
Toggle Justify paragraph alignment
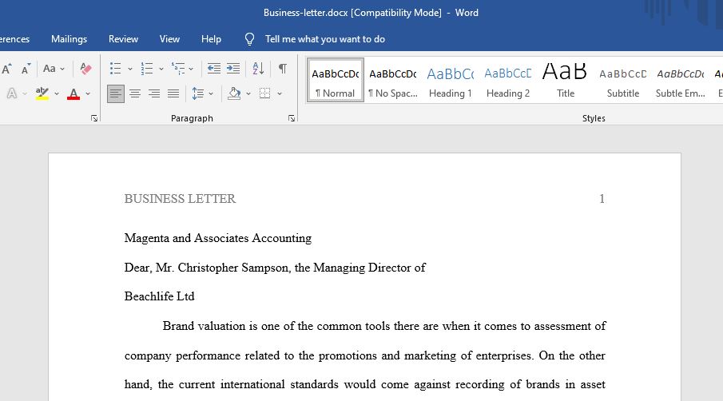(x=173, y=93)
